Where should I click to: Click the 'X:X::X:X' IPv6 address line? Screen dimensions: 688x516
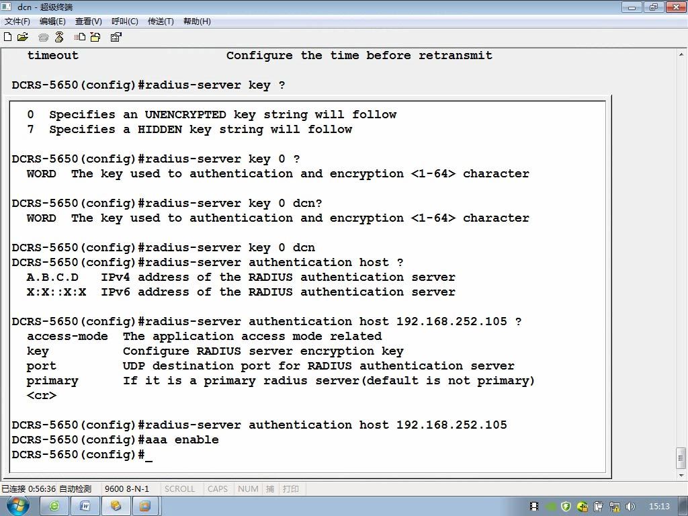pyautogui.click(x=241, y=292)
